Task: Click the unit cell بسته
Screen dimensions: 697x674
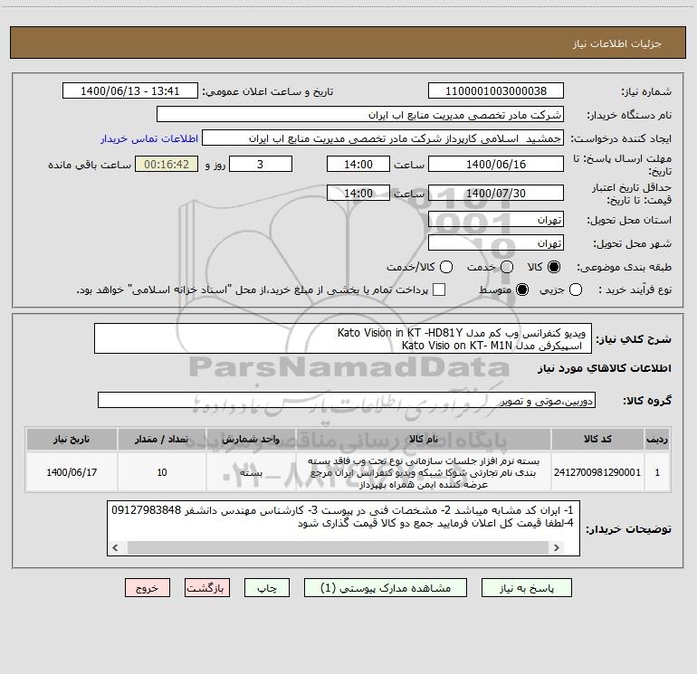Action: (x=251, y=472)
